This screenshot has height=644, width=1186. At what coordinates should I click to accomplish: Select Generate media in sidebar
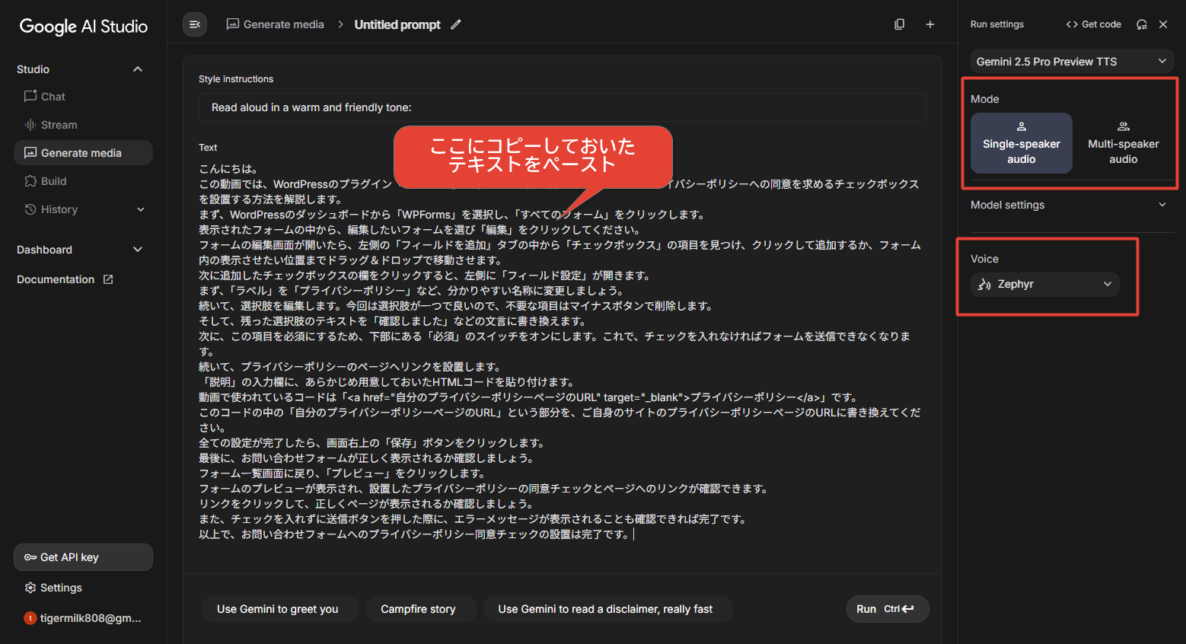(83, 153)
